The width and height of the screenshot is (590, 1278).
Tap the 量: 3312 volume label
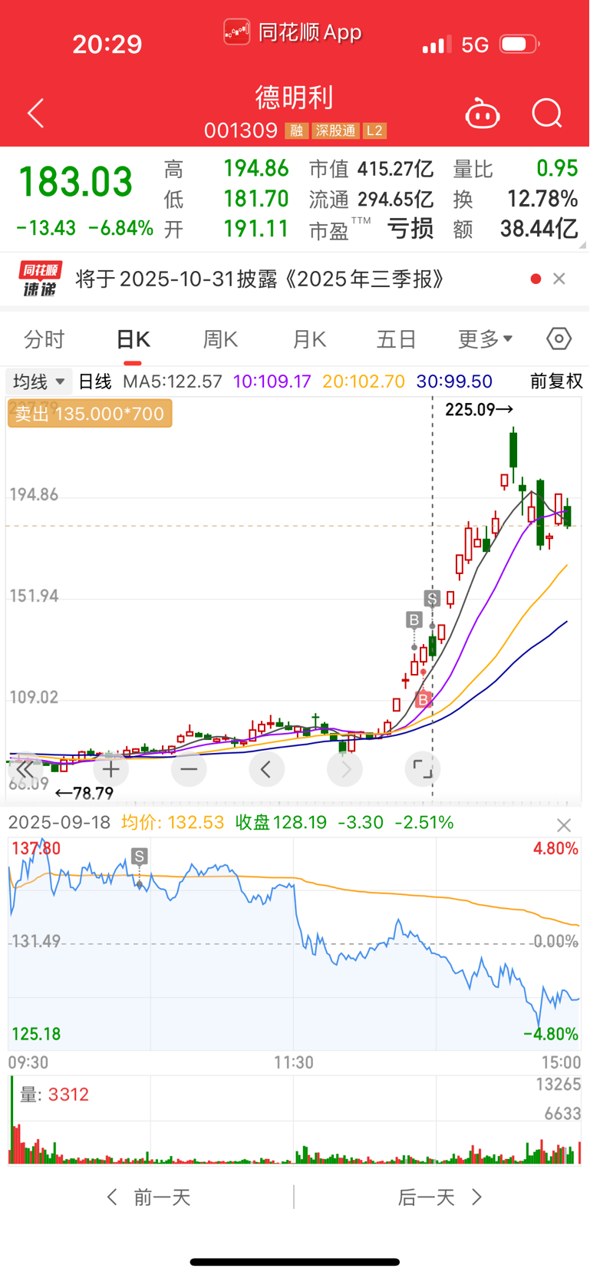pos(54,1095)
